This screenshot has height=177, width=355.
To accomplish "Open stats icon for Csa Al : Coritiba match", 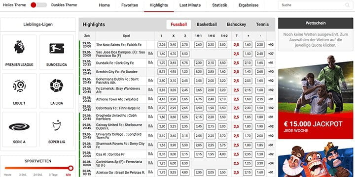I will pos(150,154).
